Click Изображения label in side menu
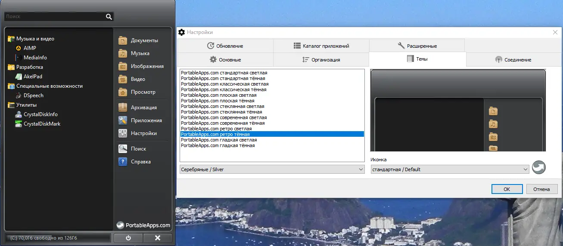The image size is (563, 246). [x=147, y=66]
